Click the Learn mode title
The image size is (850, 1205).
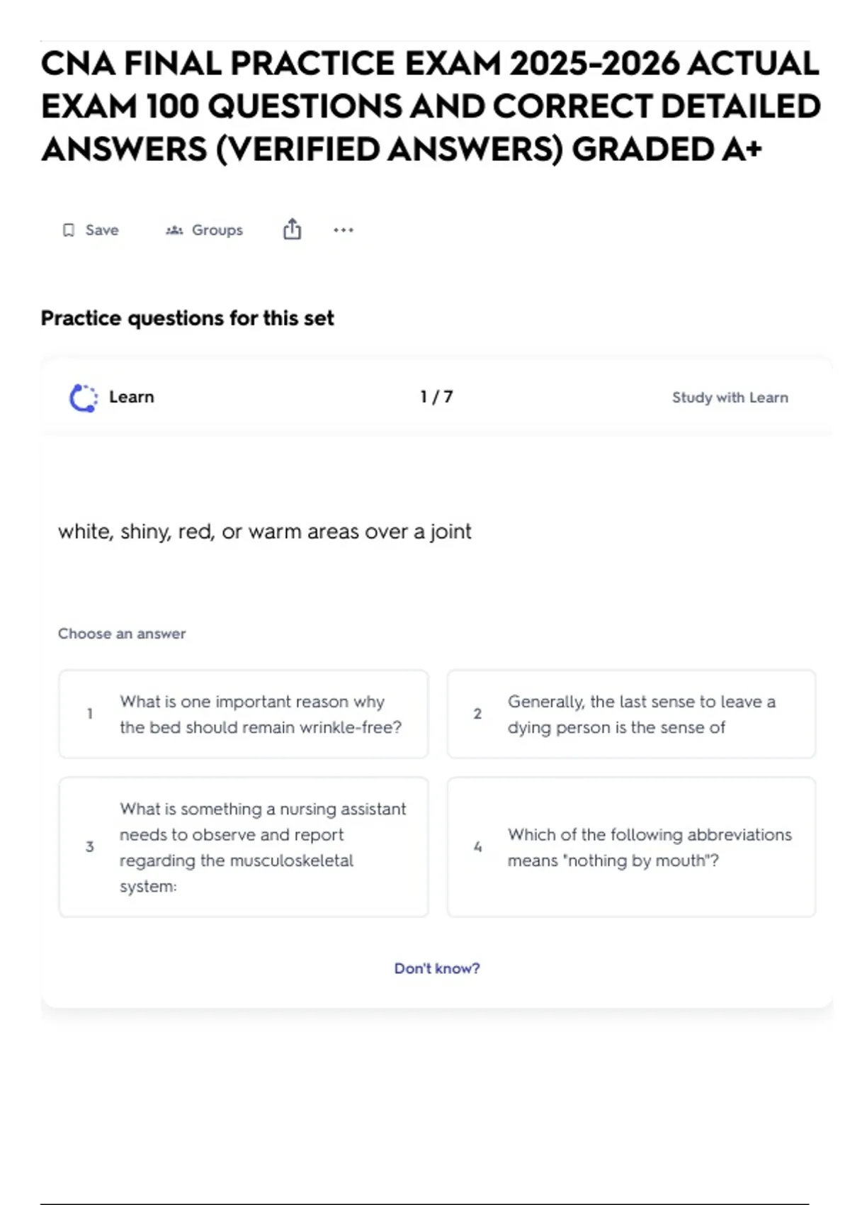tap(132, 397)
